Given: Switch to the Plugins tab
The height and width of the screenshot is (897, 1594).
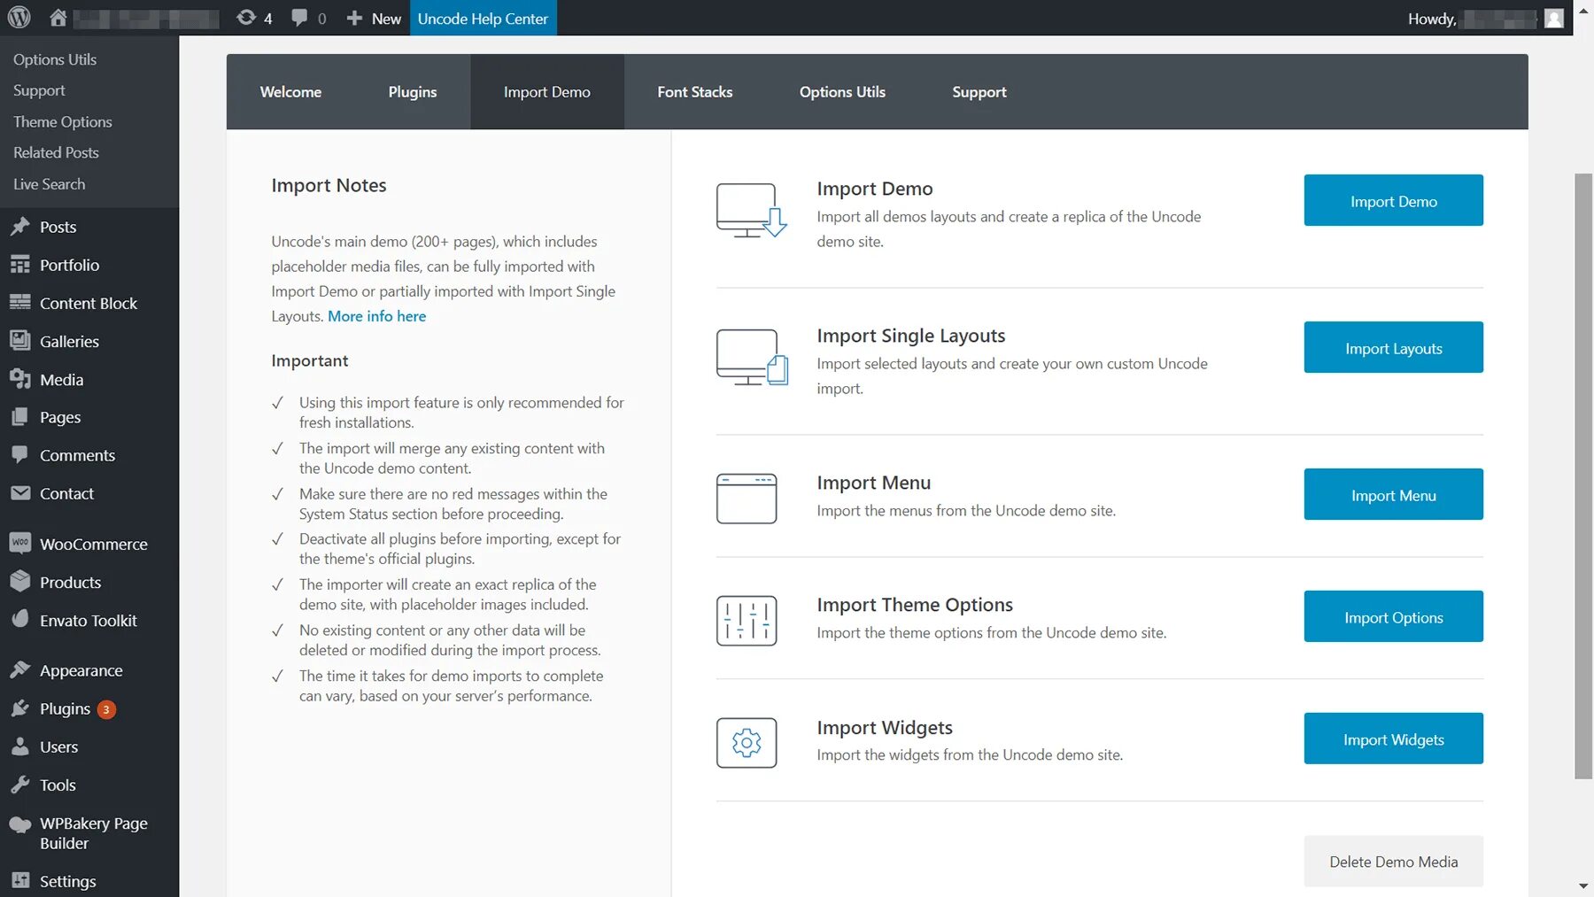Looking at the screenshot, I should point(413,92).
